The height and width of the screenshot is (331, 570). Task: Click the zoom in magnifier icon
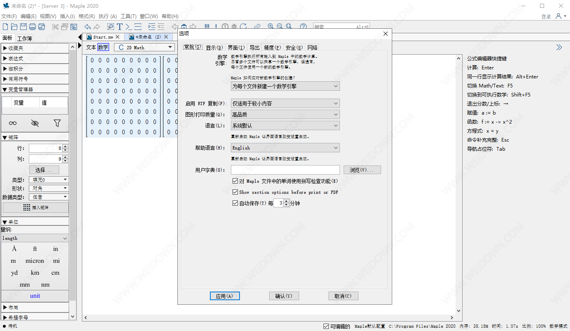pos(271,27)
